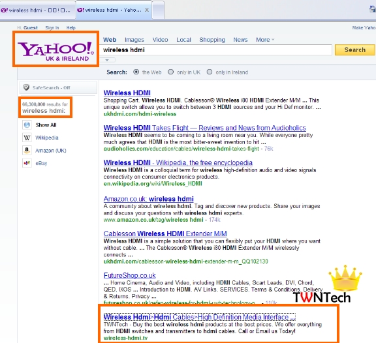Switch to the first wireless hdmi browser tab
The width and height of the screenshot is (376, 343).
click(x=38, y=10)
